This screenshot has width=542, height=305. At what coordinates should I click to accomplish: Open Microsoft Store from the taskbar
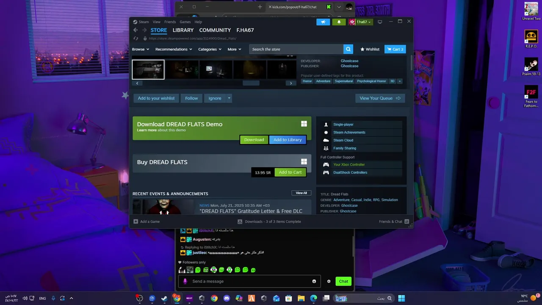point(289,298)
